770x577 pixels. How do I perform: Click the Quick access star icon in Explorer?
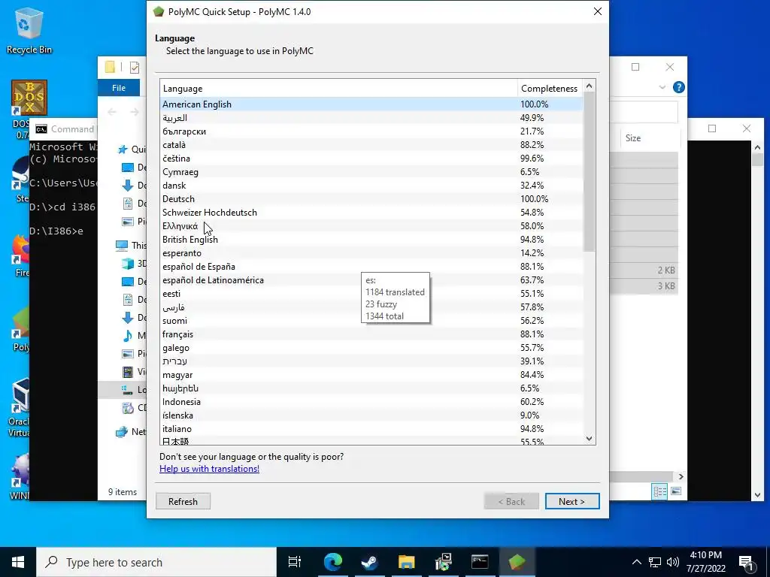[123, 150]
